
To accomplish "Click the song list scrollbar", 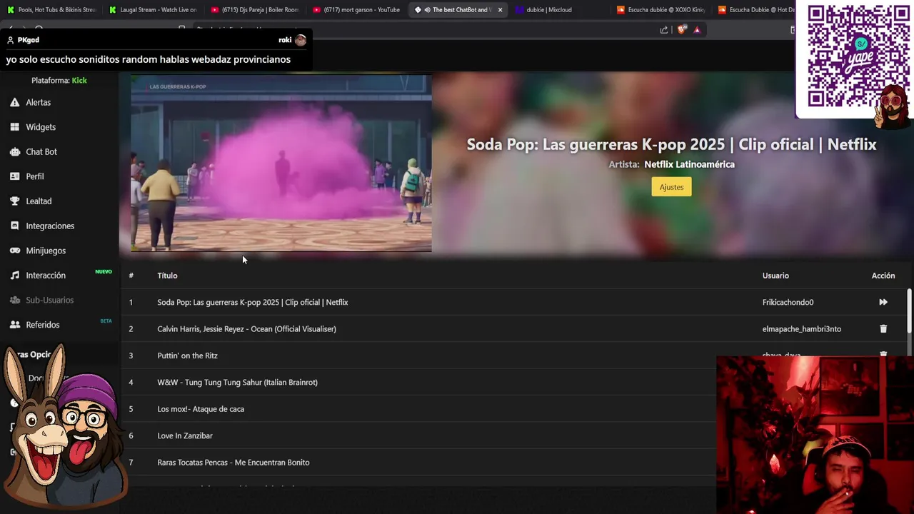I will [x=909, y=311].
